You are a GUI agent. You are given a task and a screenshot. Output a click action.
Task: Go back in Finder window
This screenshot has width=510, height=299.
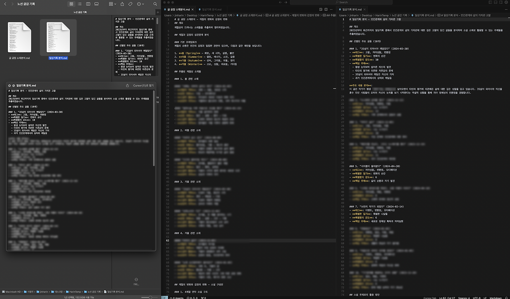pyautogui.click(x=5, y=4)
